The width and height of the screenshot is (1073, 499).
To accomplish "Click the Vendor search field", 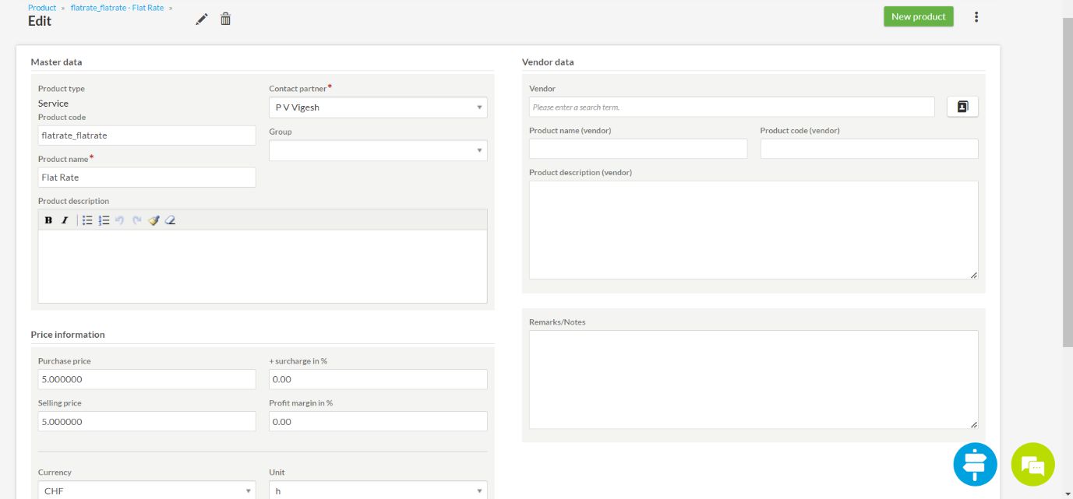I will coord(731,107).
